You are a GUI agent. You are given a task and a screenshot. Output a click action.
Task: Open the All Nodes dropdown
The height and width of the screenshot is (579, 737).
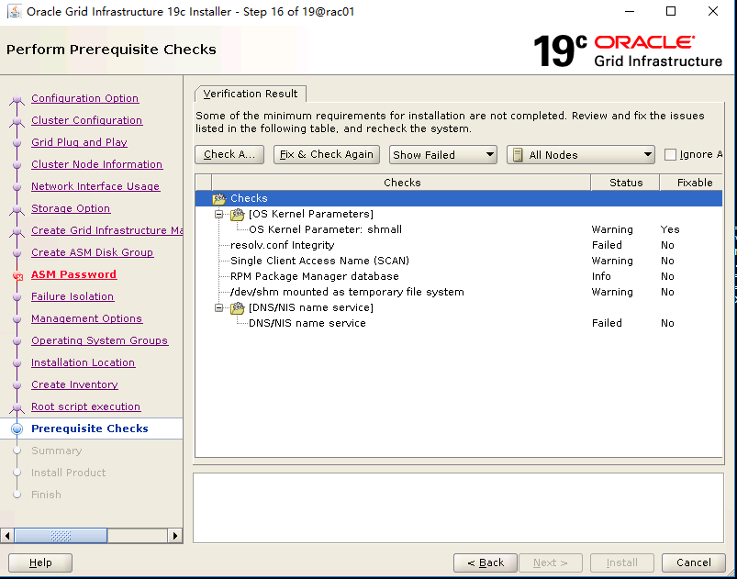click(x=580, y=155)
